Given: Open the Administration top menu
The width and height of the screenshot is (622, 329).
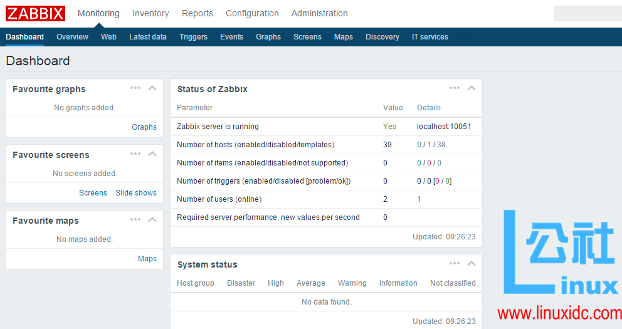Looking at the screenshot, I should point(319,13).
